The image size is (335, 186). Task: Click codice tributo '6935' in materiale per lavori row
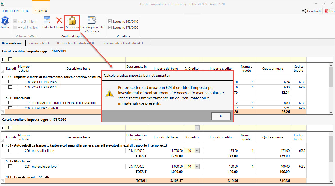pos(298,167)
